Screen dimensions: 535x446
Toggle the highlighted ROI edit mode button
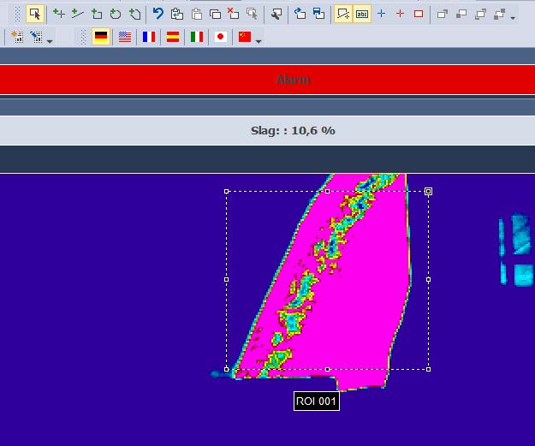pos(343,14)
